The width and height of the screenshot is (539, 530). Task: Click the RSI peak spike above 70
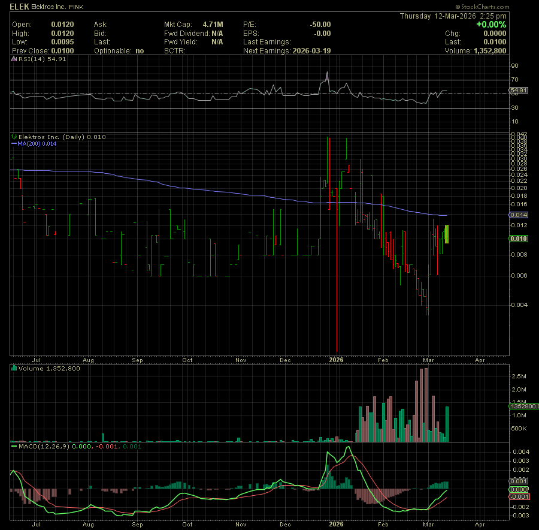coord(327,76)
